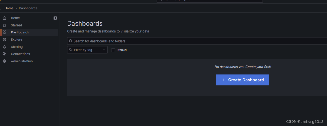Click the magnifier icon in dashboard search

[71, 41]
